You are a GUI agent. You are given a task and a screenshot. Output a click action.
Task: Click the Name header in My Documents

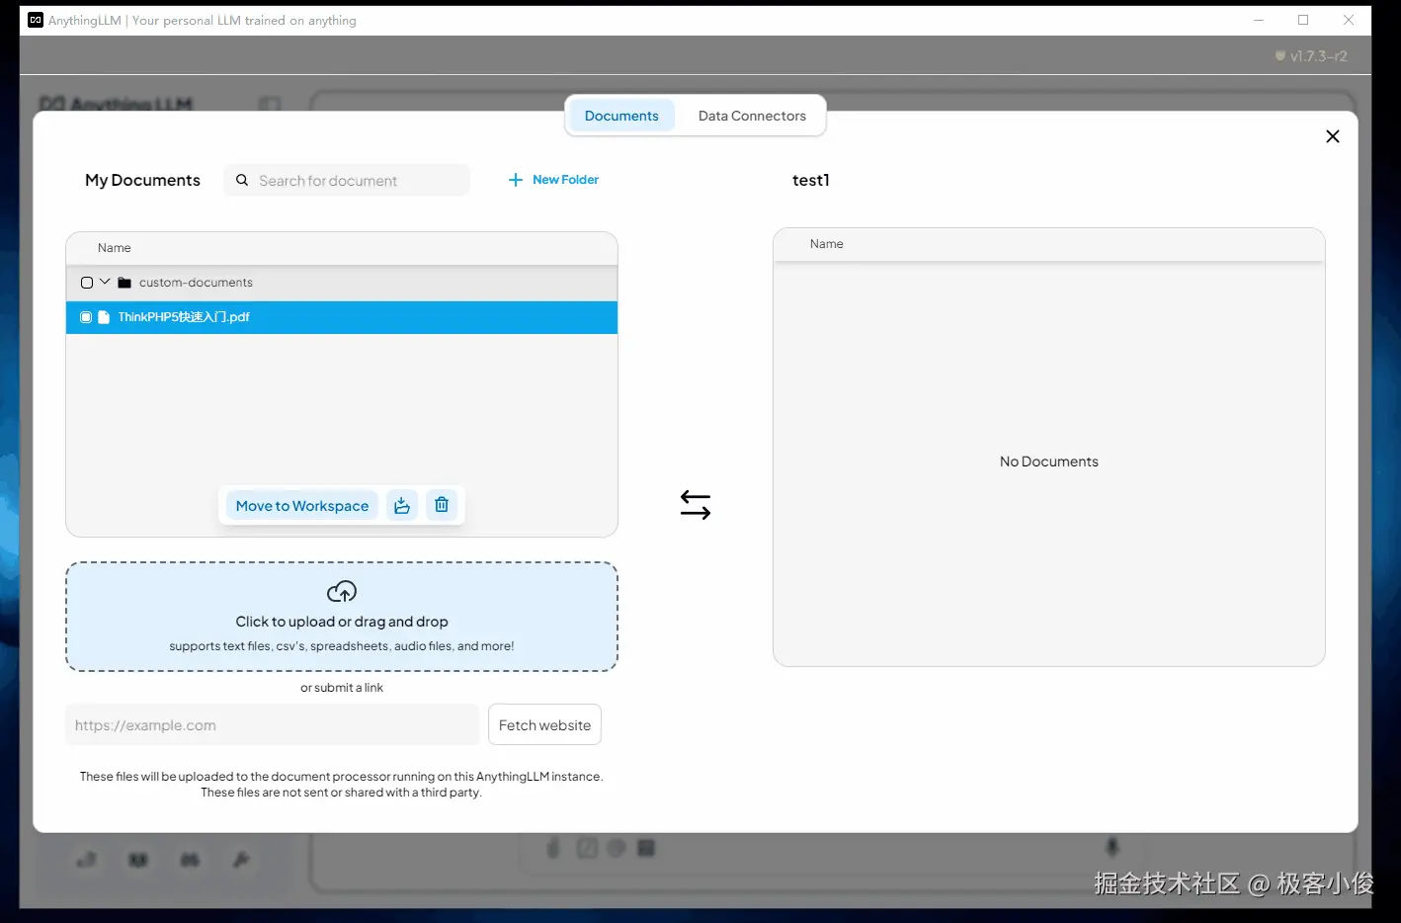115,248
